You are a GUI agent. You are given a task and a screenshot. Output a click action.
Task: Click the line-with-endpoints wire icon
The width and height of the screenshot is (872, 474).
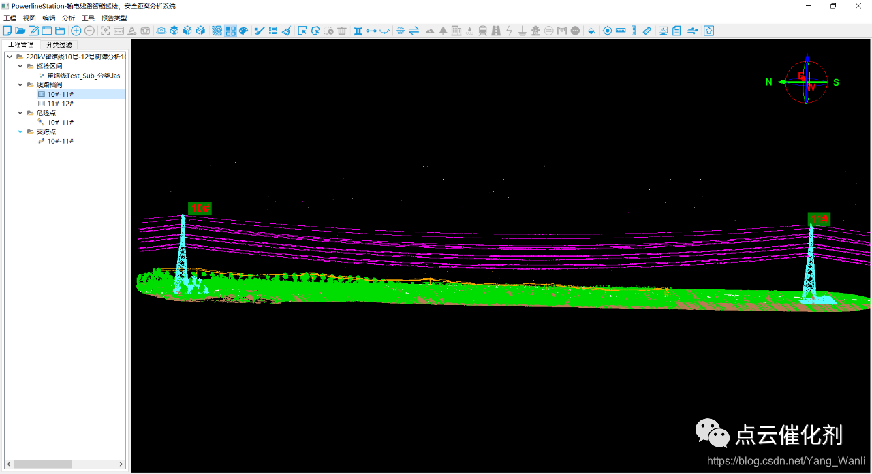point(371,31)
